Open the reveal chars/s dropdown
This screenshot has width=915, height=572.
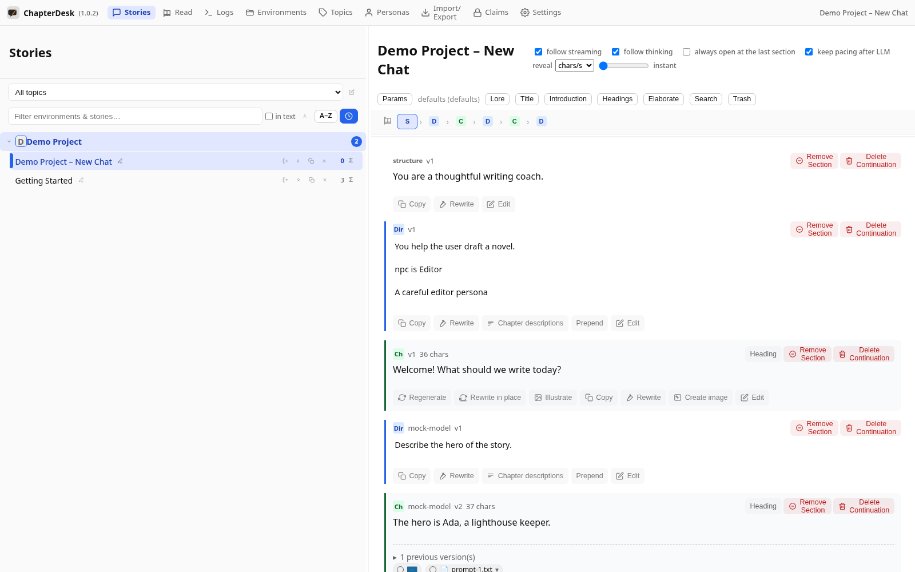575,66
